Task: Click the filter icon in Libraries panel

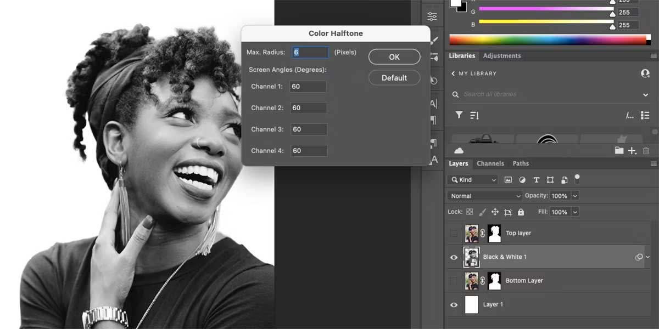Action: (x=459, y=115)
